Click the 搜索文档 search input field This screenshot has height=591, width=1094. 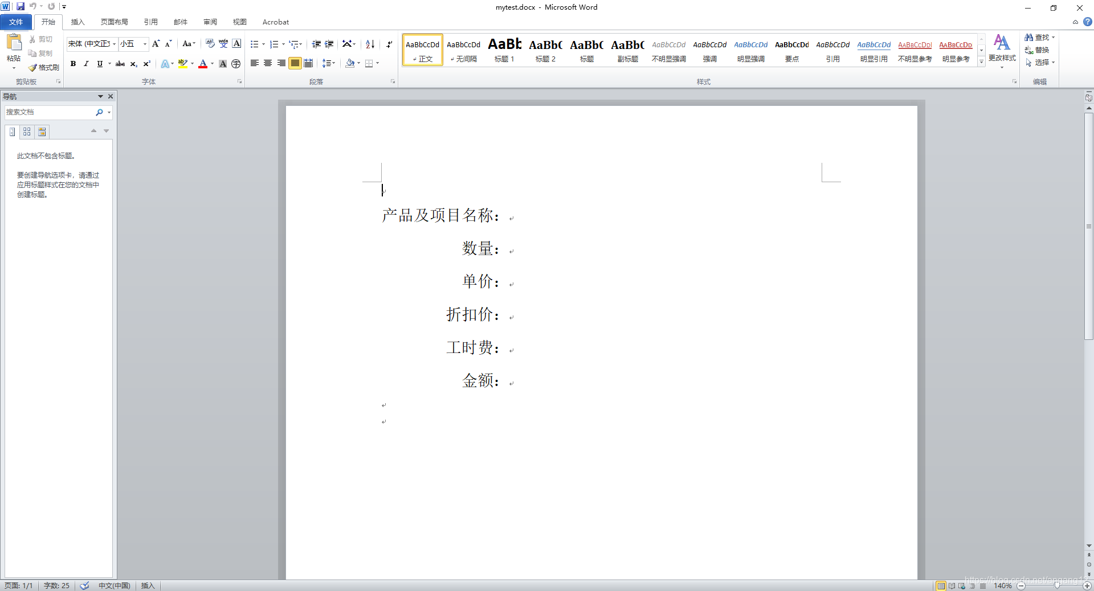tap(50, 112)
